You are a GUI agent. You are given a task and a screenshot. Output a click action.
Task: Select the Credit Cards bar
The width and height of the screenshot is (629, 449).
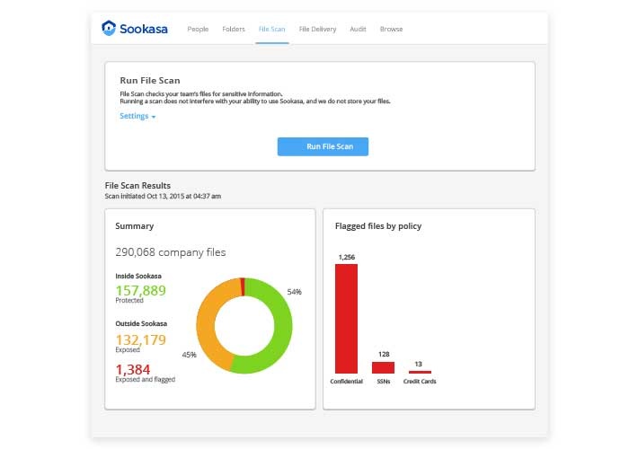pyautogui.click(x=420, y=372)
